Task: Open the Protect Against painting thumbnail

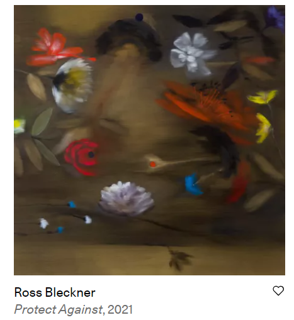Action: point(149,140)
